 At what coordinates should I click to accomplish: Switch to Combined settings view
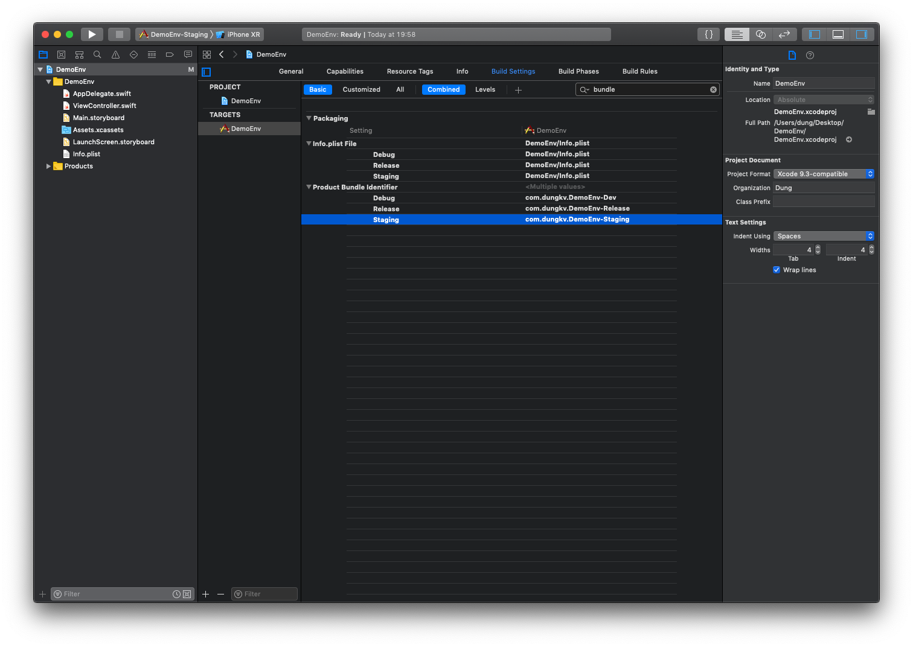click(443, 89)
